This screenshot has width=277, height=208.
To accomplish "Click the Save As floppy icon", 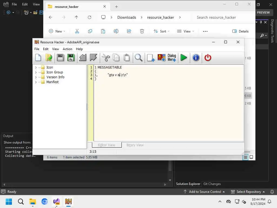I will tap(71, 58).
